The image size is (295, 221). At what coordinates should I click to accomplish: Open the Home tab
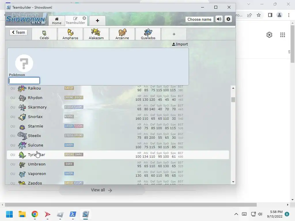click(57, 21)
